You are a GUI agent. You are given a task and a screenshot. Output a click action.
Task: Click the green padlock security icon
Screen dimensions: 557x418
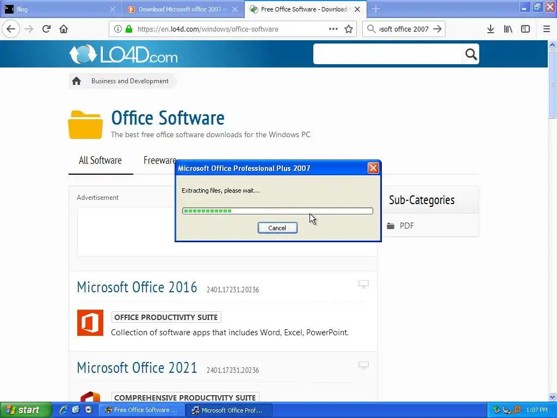pos(129,29)
